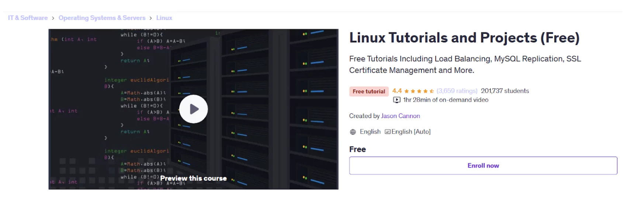Click the on-demand video icon

click(x=397, y=100)
